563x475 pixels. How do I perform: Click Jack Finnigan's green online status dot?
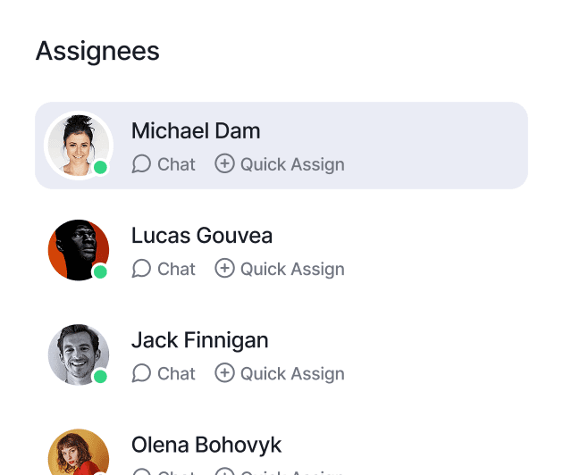pos(101,376)
